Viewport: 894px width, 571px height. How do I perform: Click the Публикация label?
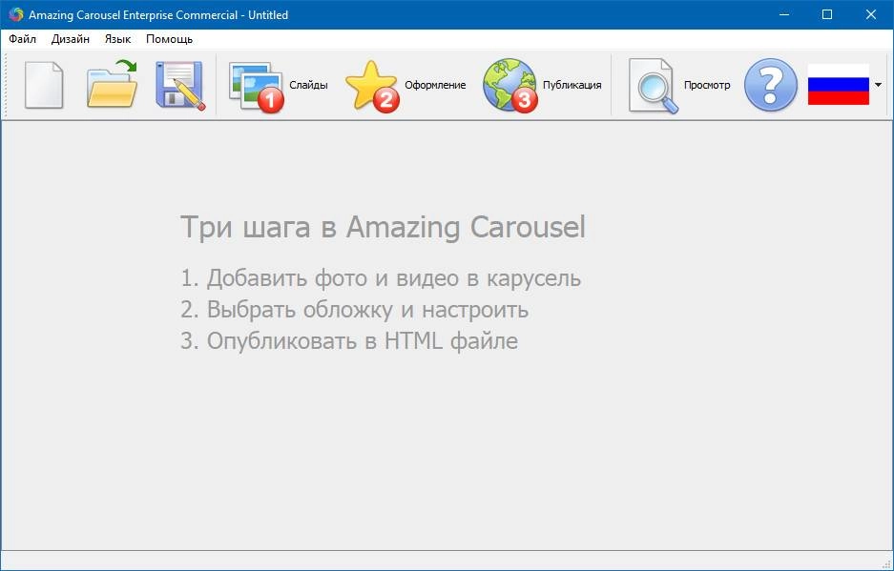coord(572,85)
